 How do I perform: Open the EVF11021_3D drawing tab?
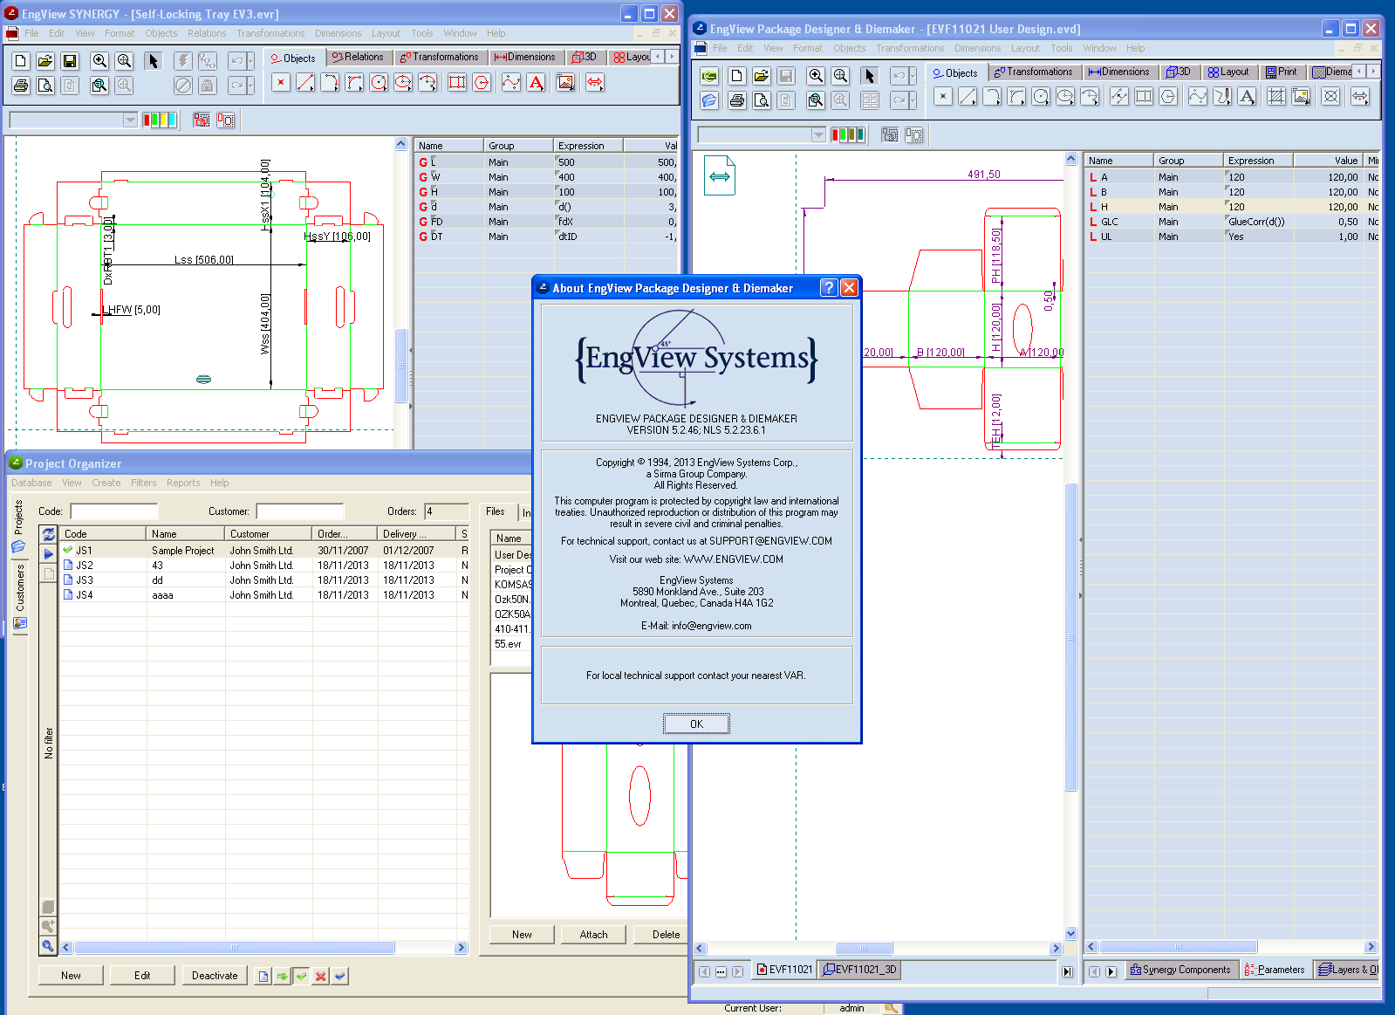(x=860, y=970)
